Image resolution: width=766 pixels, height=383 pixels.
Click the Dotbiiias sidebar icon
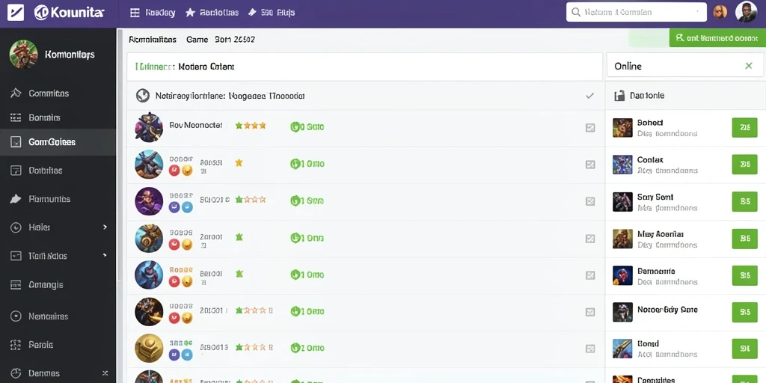pos(16,171)
